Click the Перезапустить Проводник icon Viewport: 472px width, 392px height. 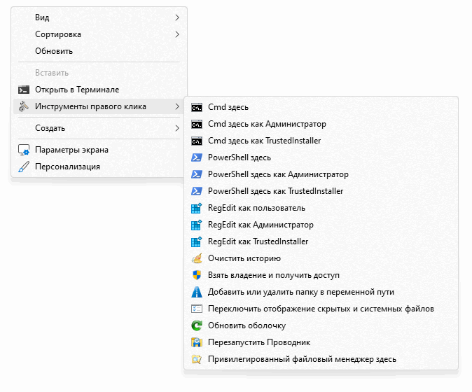[x=197, y=342]
